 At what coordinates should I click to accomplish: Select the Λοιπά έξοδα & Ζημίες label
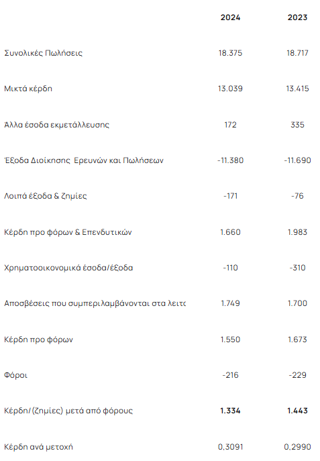pos(46,196)
